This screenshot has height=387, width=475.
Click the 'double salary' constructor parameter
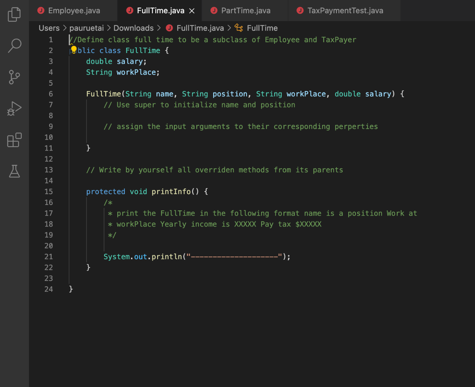coord(363,94)
